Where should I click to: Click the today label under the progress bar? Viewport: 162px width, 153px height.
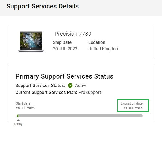pyautogui.click(x=18, y=124)
